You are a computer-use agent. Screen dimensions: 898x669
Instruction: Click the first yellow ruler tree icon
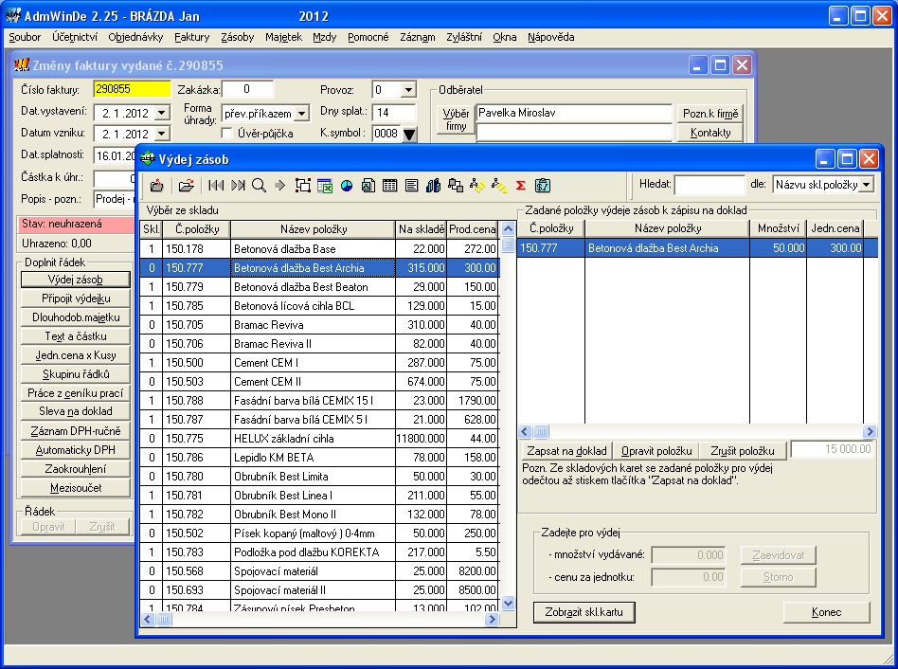click(477, 186)
